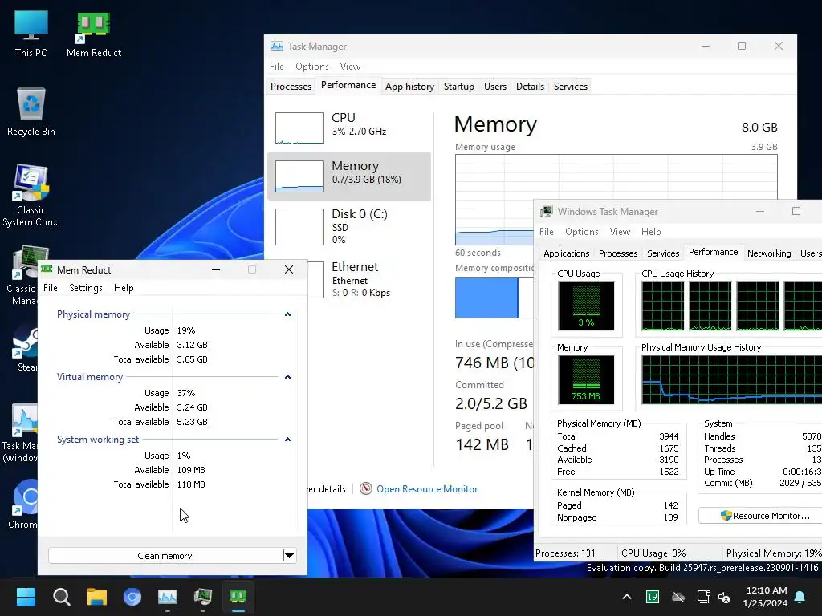The height and width of the screenshot is (616, 822).
Task: Open the network tray icon
Action: pyautogui.click(x=703, y=597)
